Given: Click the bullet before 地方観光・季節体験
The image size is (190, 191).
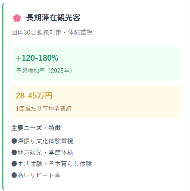Looking at the screenshot, I should click(14, 153).
